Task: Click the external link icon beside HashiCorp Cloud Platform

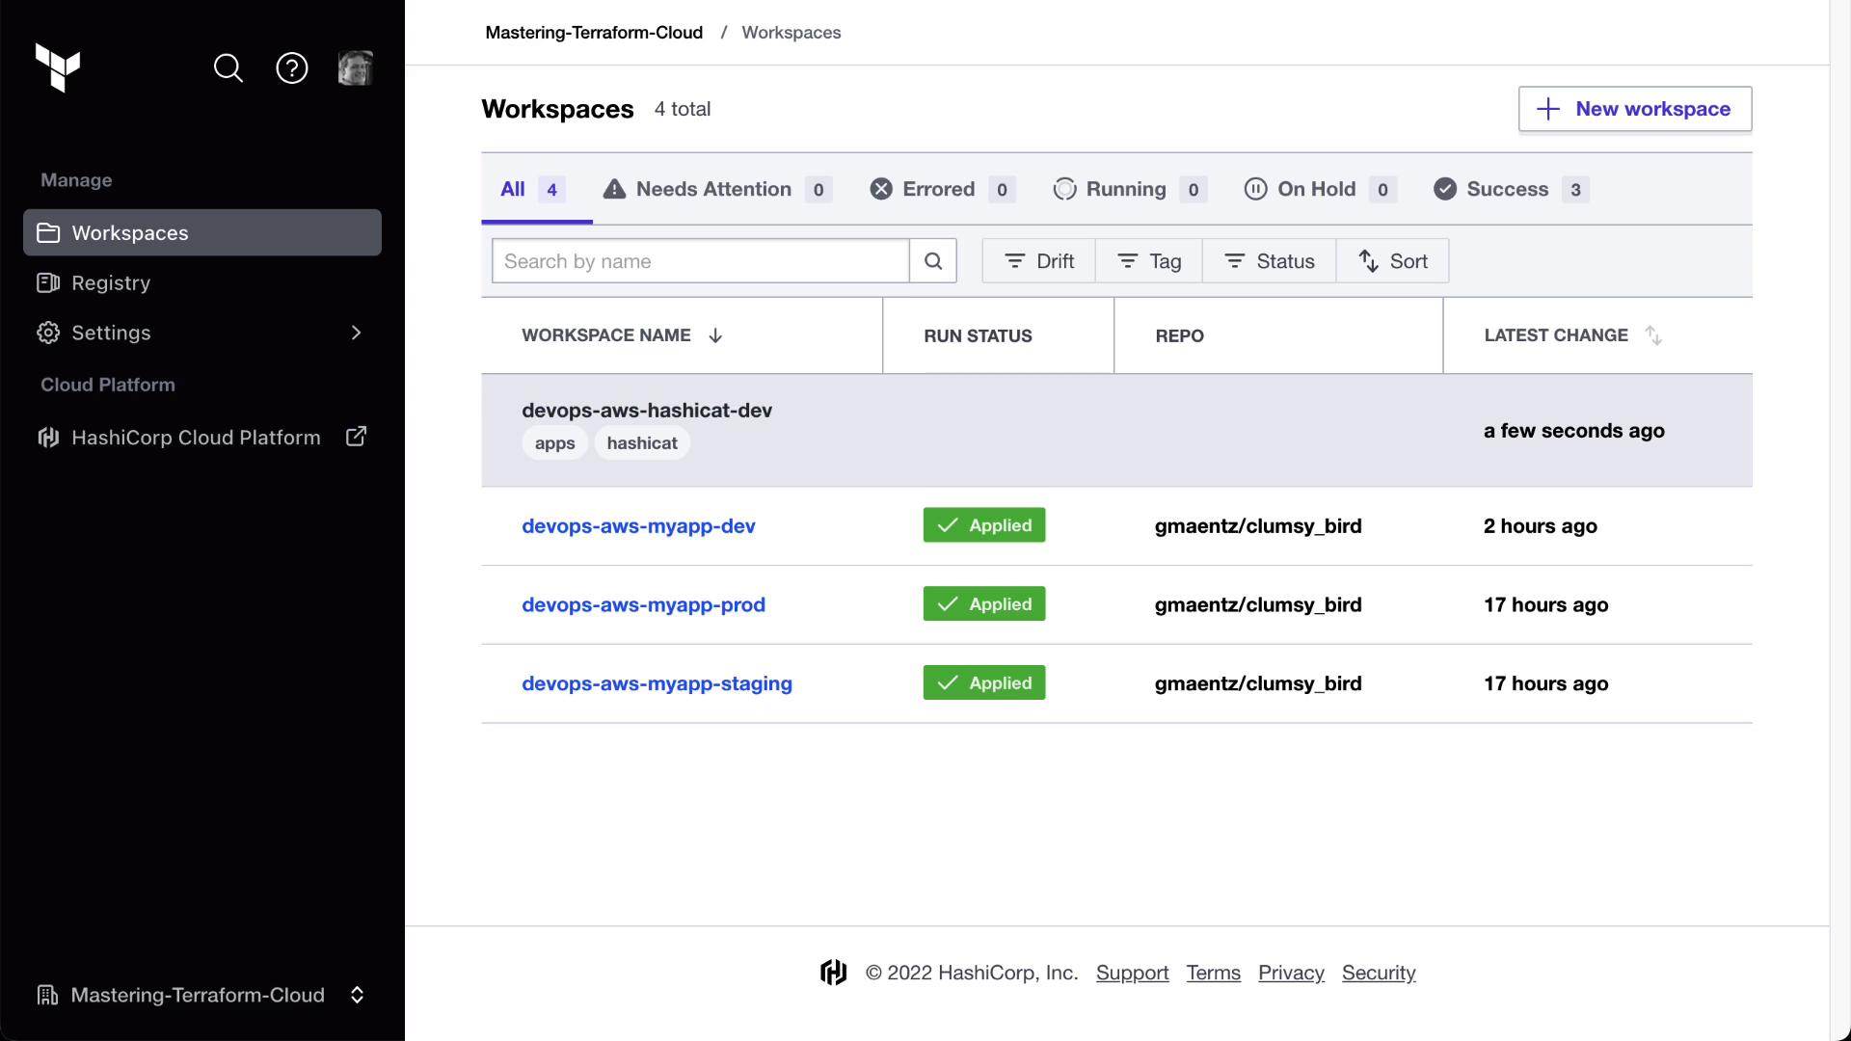Action: [x=356, y=437]
